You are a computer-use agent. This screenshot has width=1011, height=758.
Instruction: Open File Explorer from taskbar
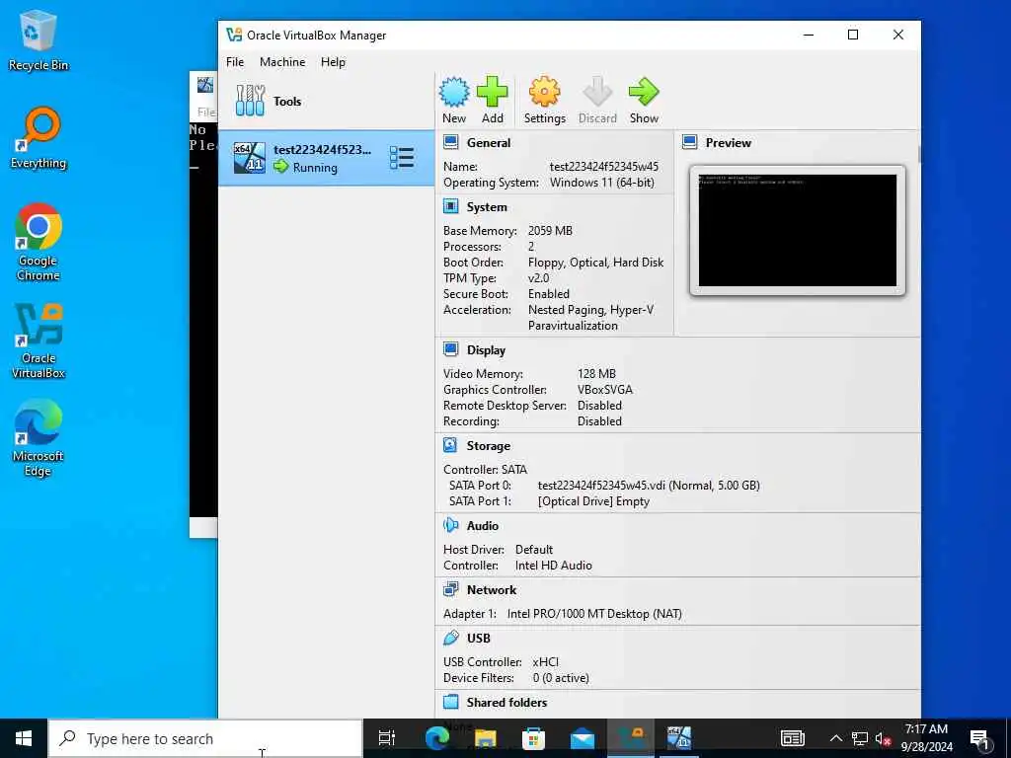coord(485,738)
